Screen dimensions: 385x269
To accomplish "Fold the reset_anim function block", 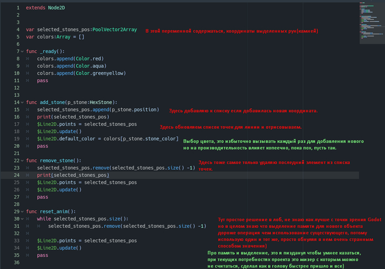I will coord(21,211).
